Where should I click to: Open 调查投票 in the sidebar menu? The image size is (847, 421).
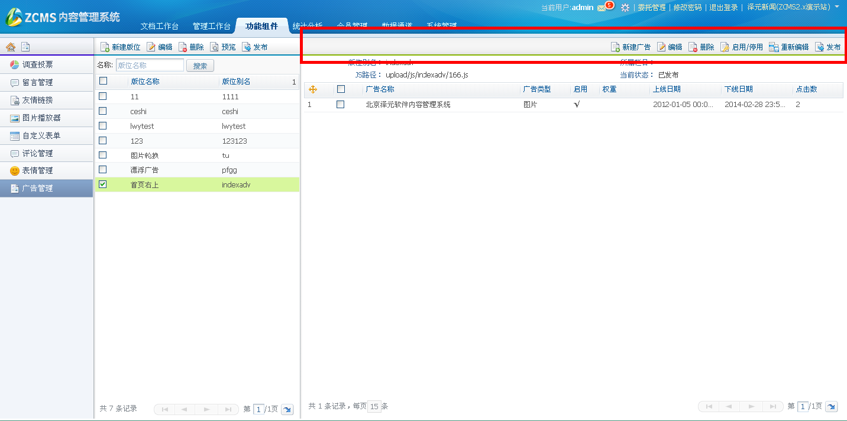coord(38,65)
